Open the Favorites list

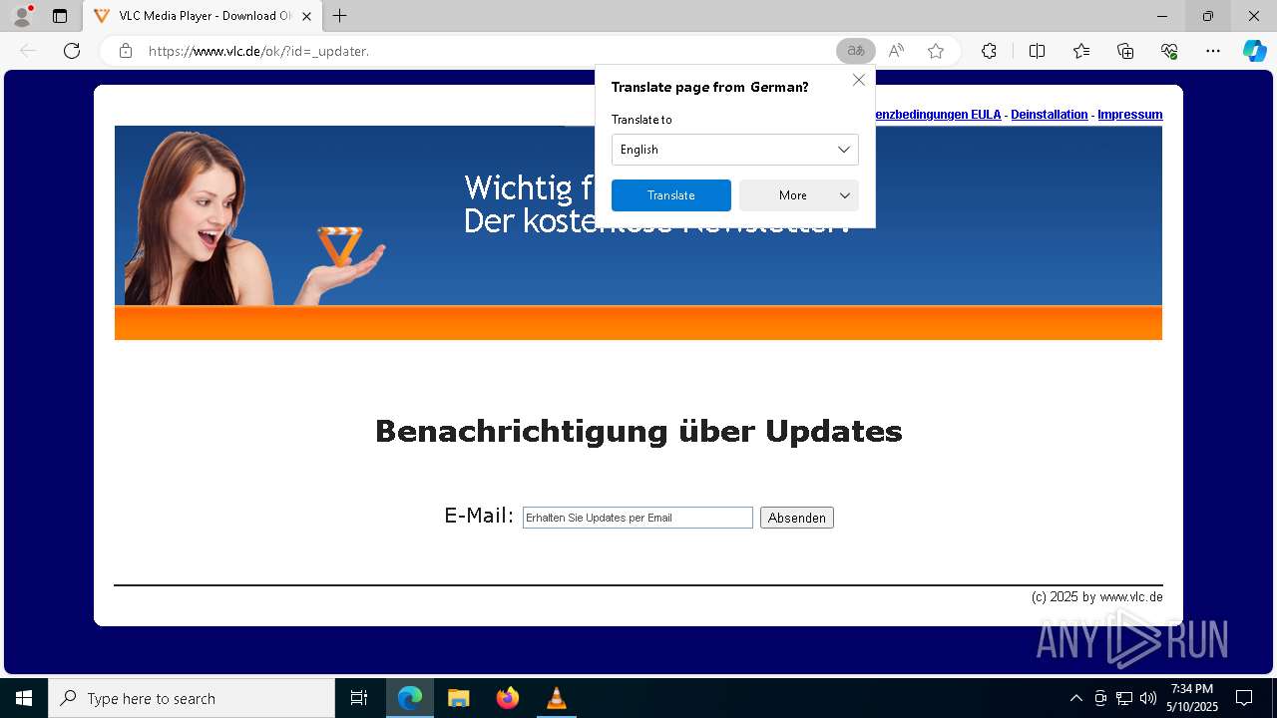click(x=1081, y=51)
